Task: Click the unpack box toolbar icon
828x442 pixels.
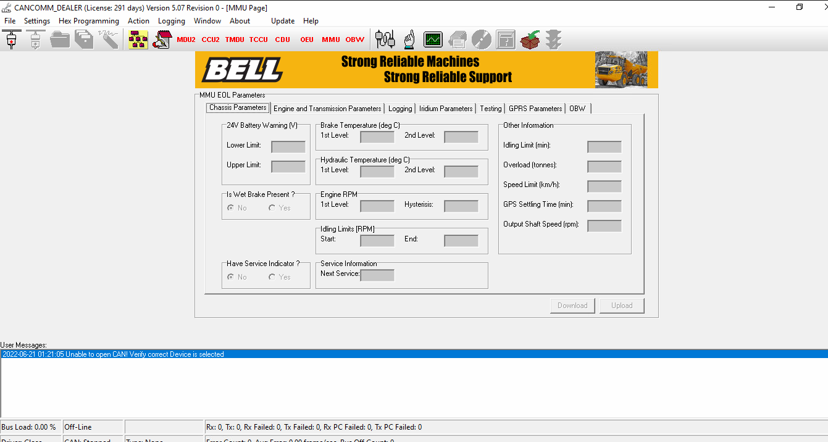Action: click(x=530, y=39)
